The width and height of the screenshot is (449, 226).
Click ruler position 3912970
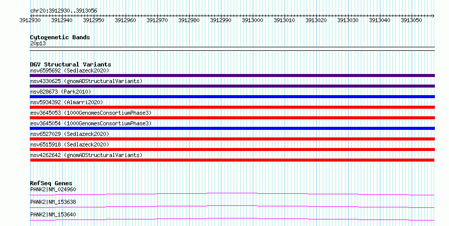click(x=157, y=20)
